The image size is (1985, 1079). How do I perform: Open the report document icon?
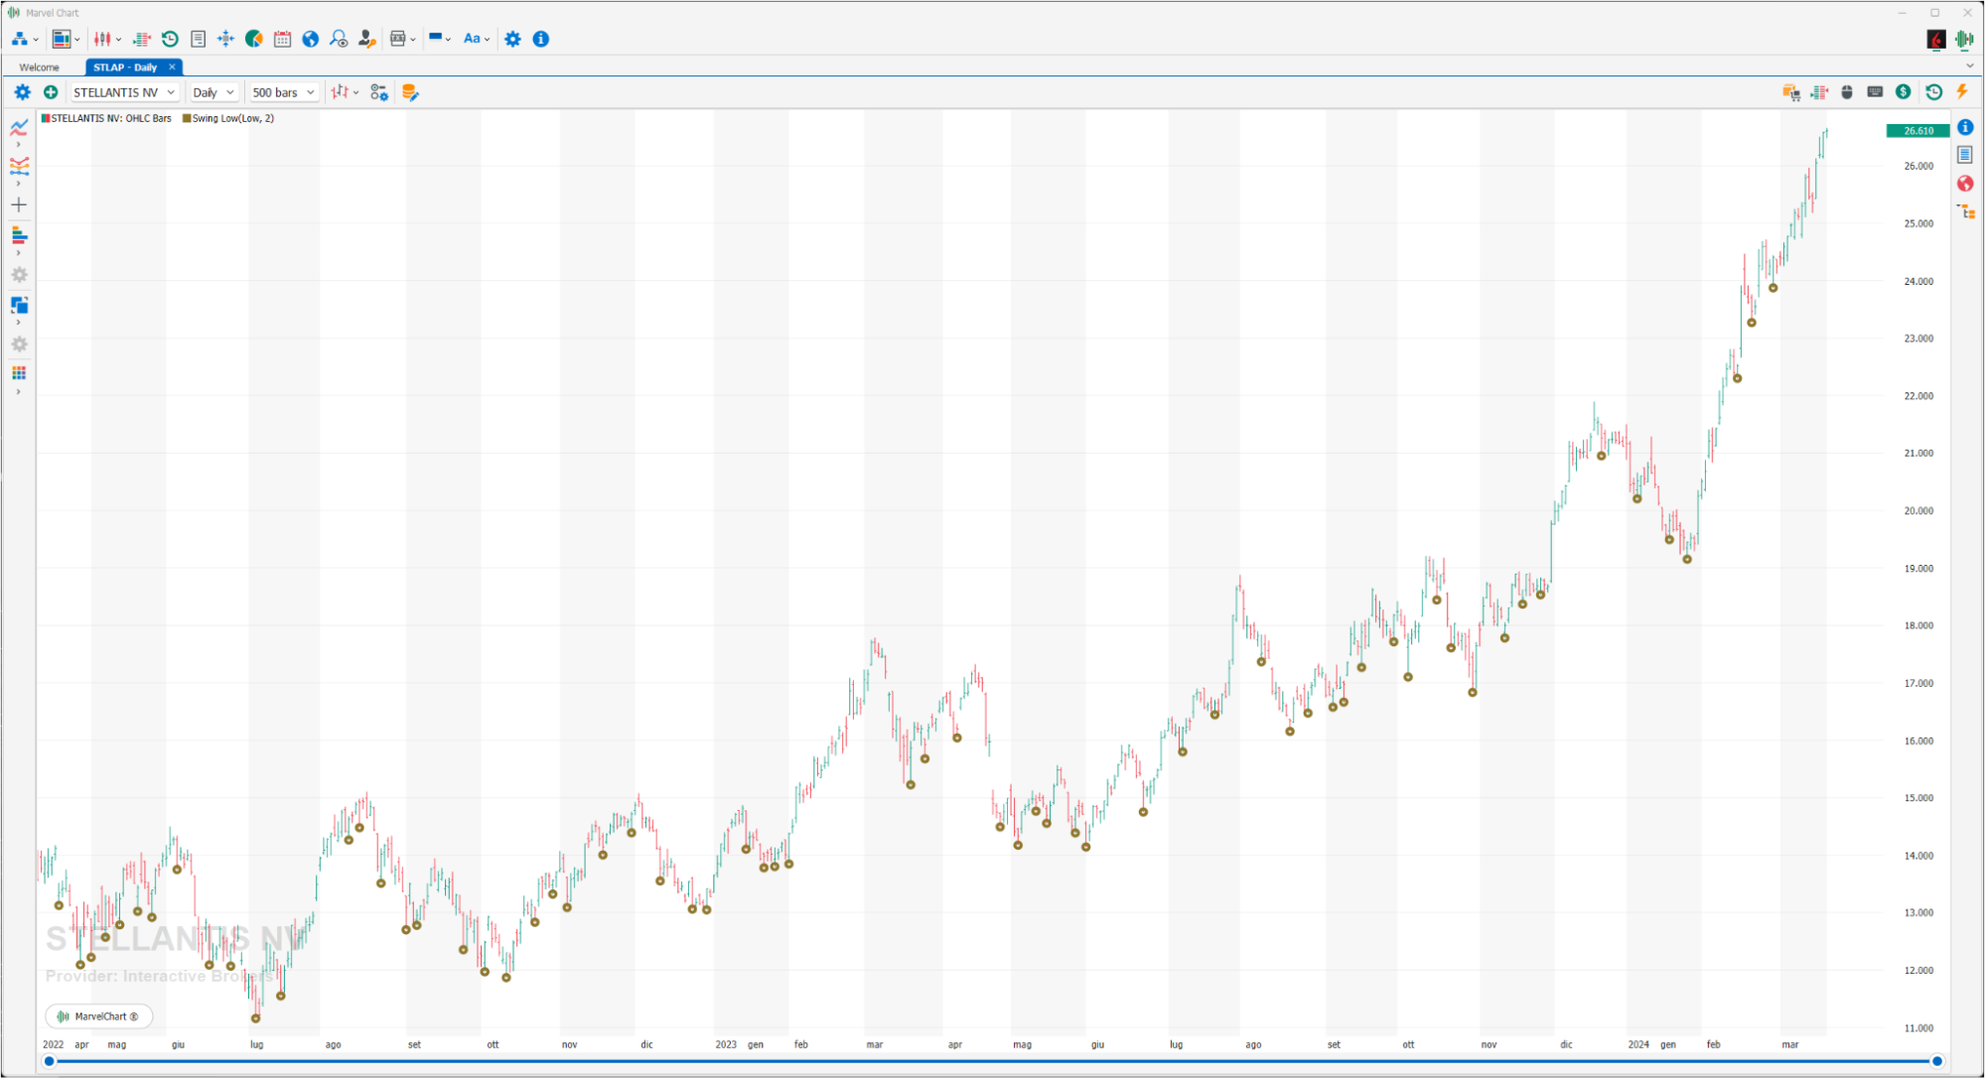point(198,39)
